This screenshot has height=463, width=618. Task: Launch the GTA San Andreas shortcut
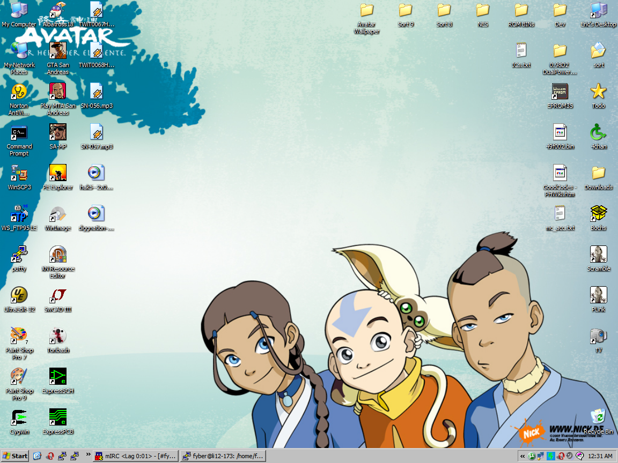58,58
